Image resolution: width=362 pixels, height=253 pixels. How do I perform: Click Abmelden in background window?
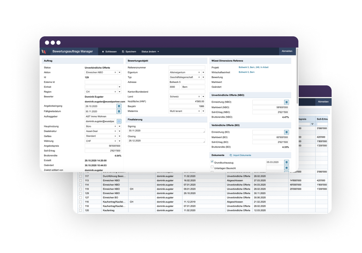tap(323, 102)
